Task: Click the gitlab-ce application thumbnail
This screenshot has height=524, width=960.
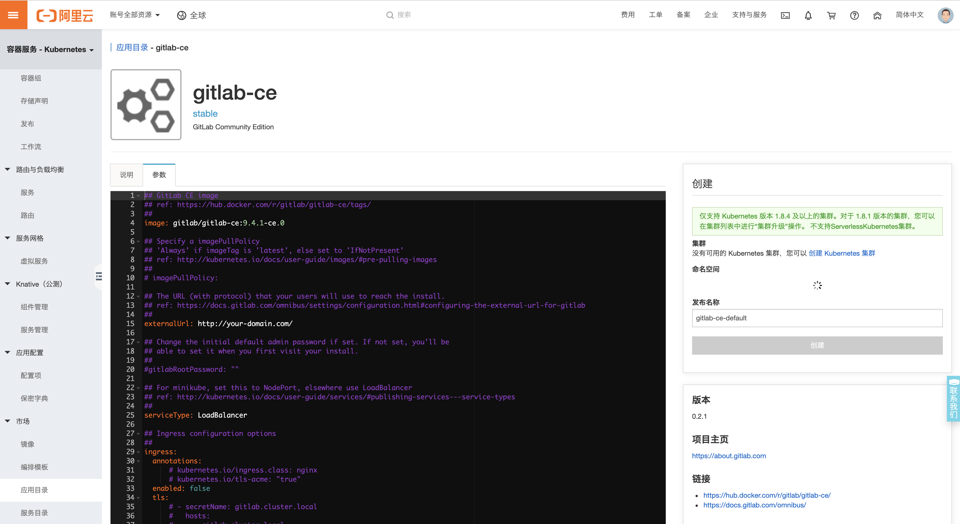Action: [146, 105]
